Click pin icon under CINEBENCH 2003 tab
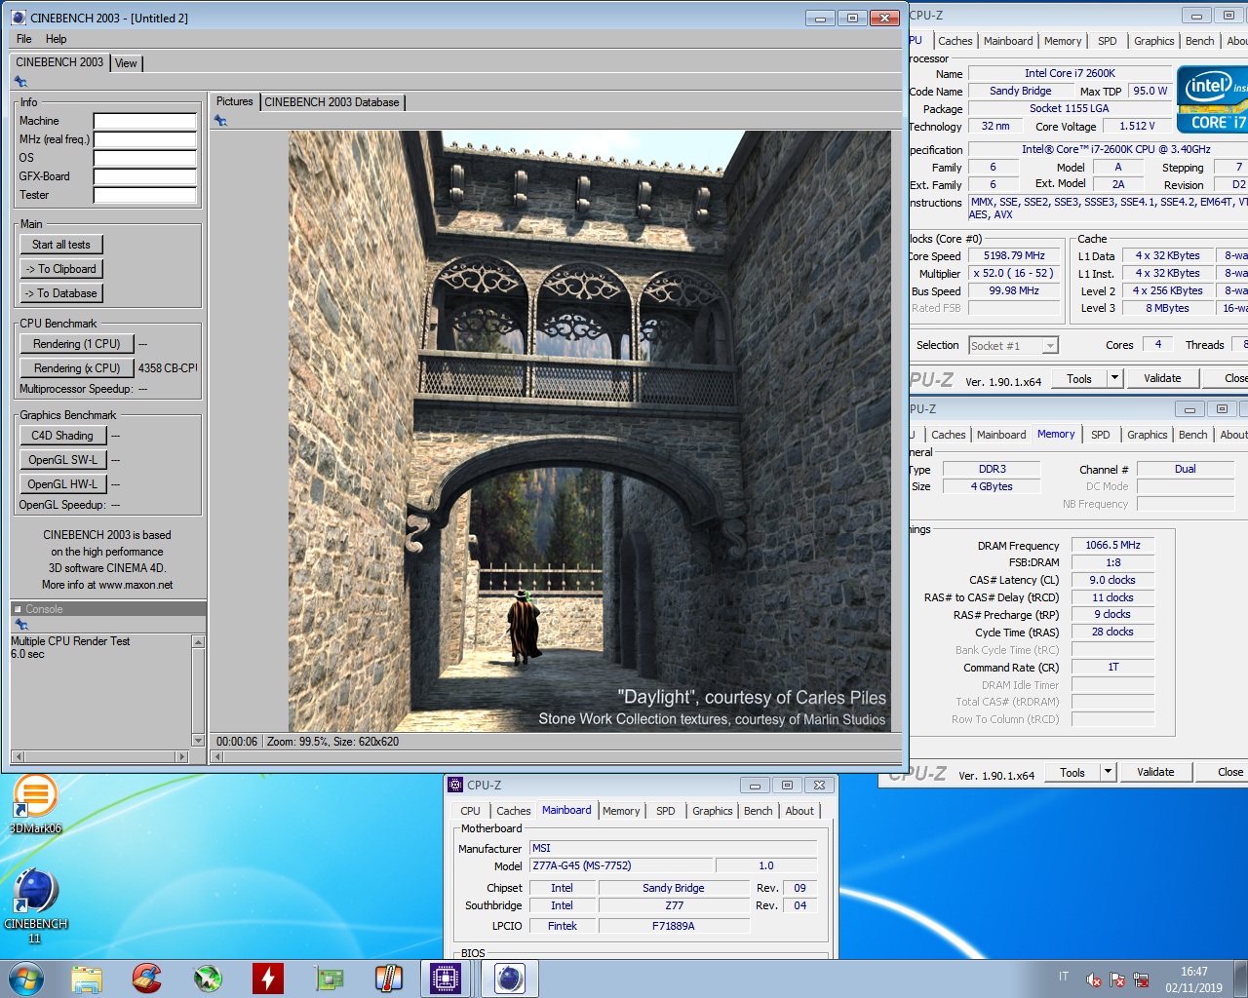Viewport: 1248px width, 998px height. click(20, 82)
